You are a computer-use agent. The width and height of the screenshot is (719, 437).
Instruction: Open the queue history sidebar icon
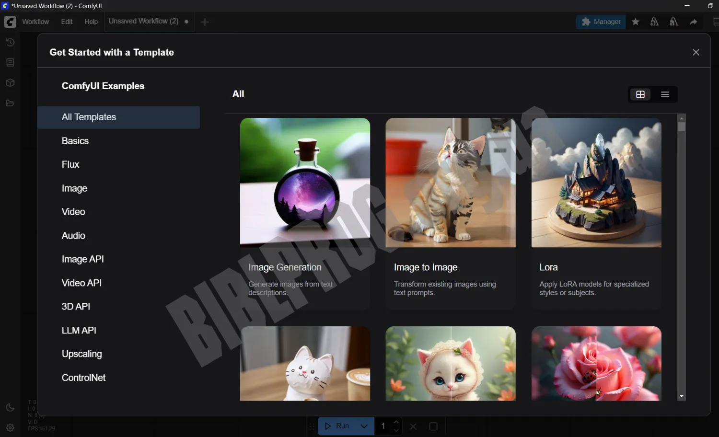(10, 42)
